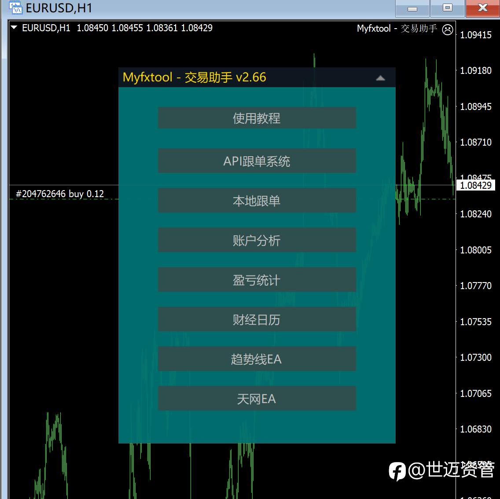Screen dimensions: 500x499
Task: Click the Myfxtool - 交易助手 EA name label
Action: pos(397,28)
